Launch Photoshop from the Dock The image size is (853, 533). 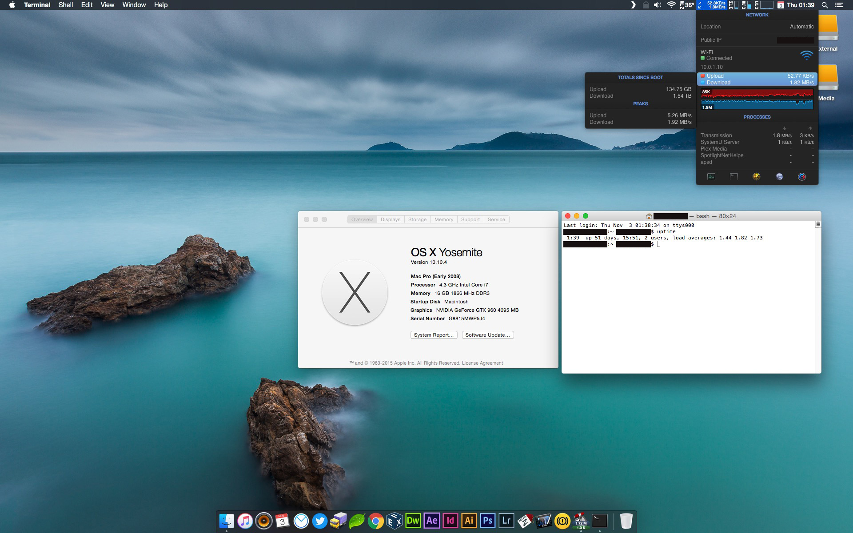click(x=487, y=521)
